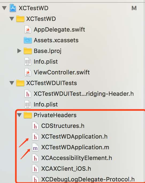145x183 pixels.
Task: Select XCDebugLogDelegate-Protocol.h file
Action: (x=88, y=179)
